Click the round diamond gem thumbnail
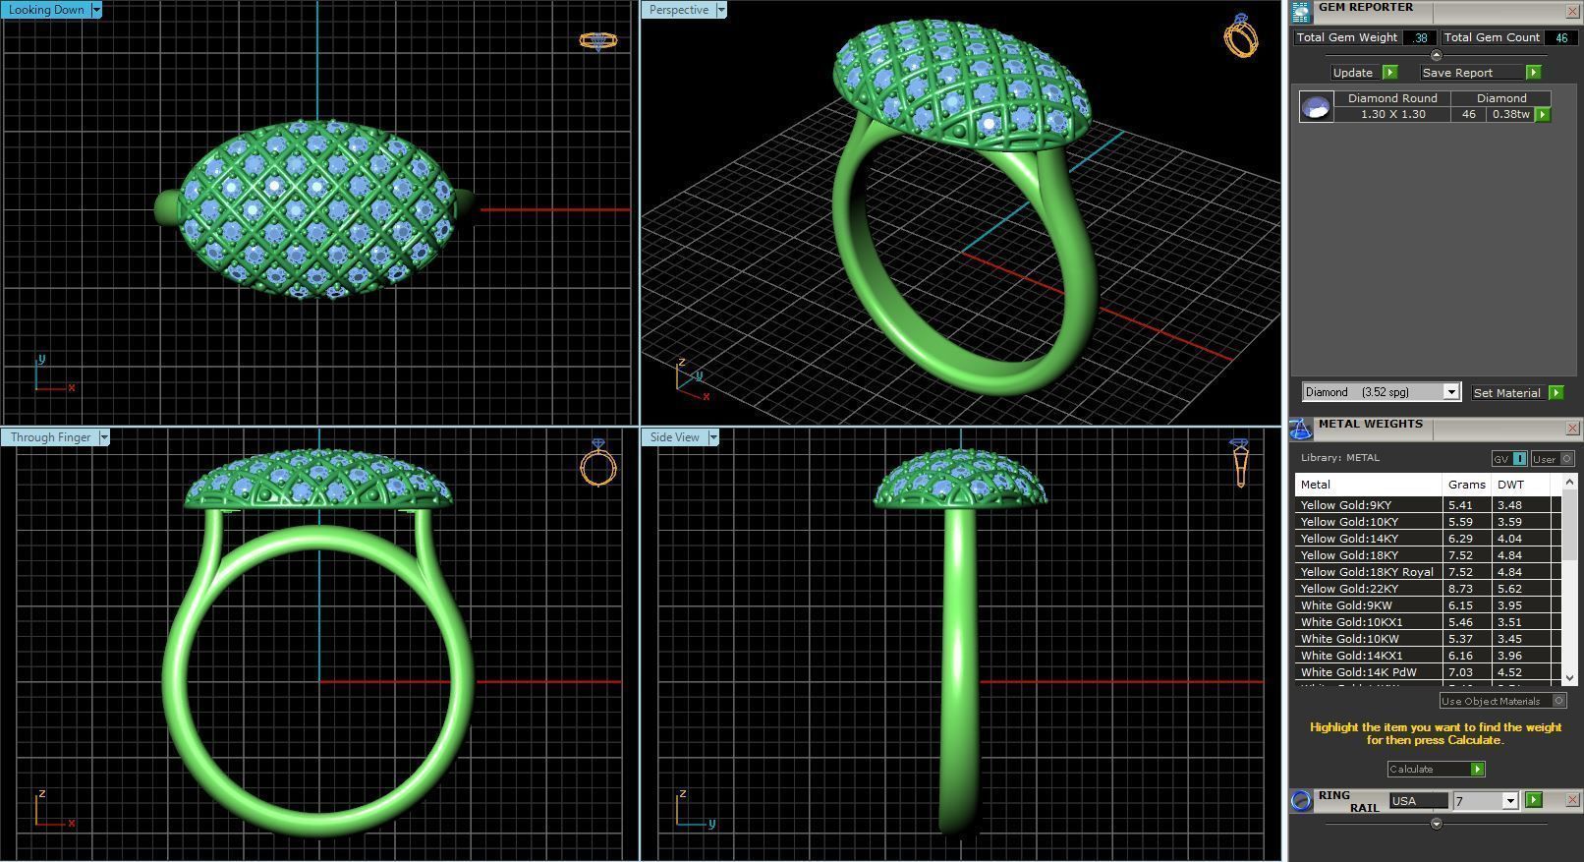The height and width of the screenshot is (862, 1584). click(x=1316, y=106)
